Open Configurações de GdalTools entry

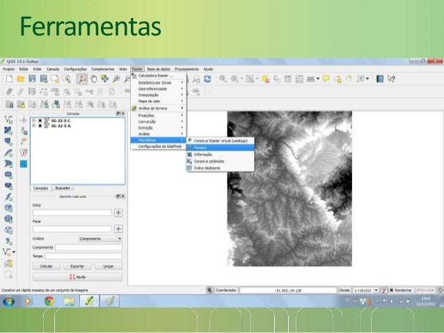(x=158, y=146)
